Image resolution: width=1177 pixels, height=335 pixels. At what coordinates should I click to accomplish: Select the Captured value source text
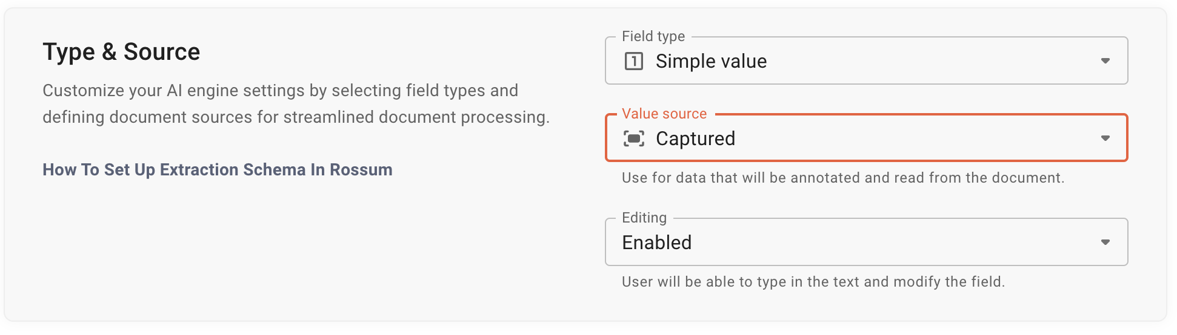[695, 138]
